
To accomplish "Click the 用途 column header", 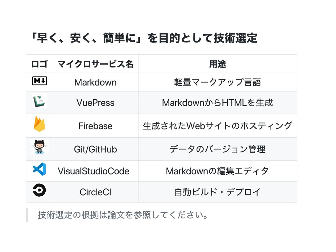I will point(218,64).
